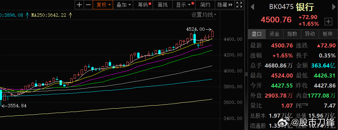338x130 pixels.
Task: Expand the 叠加 overlay dropdown
Action: point(123,5)
